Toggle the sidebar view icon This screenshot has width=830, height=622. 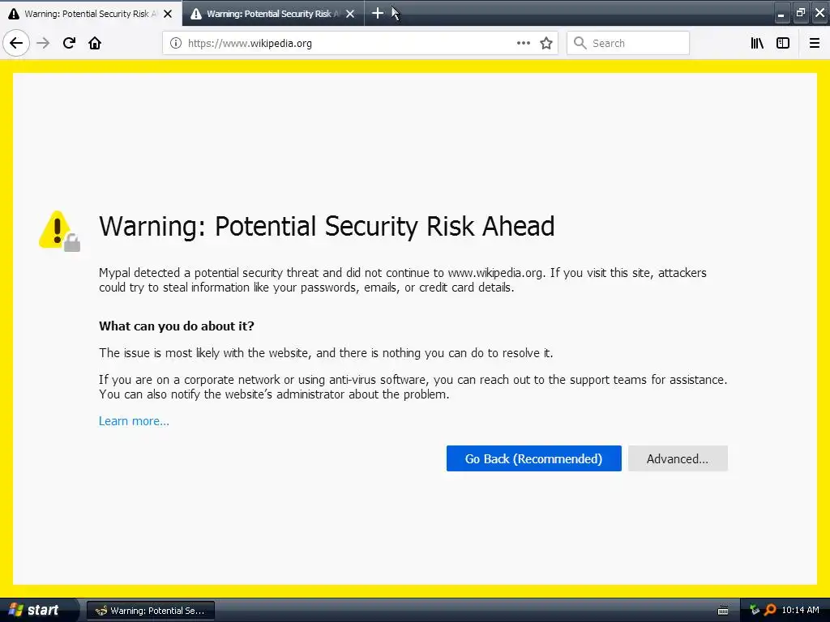[x=783, y=44]
